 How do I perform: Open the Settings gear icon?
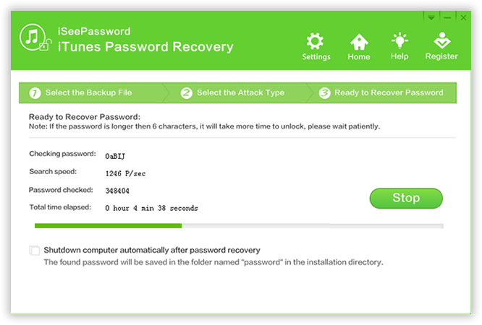pyautogui.click(x=316, y=42)
